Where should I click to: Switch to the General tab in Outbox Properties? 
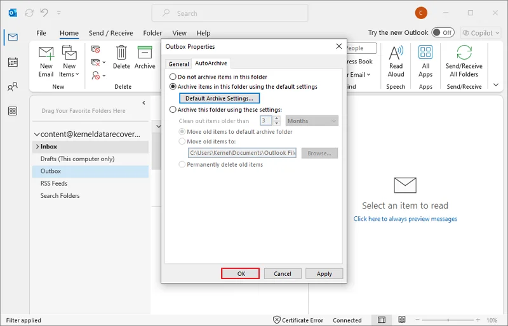tap(178, 64)
